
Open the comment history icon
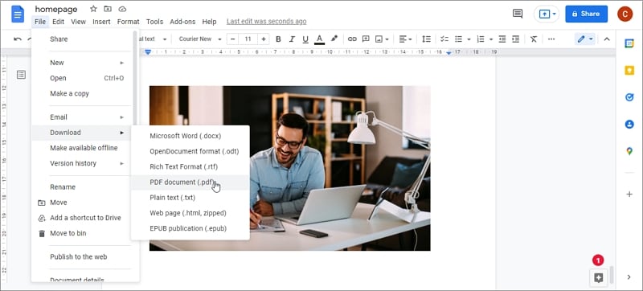point(518,14)
